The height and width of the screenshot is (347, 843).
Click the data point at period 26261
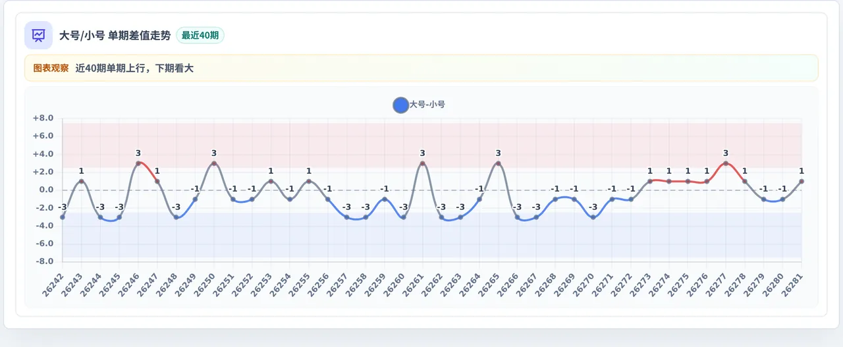(422, 163)
